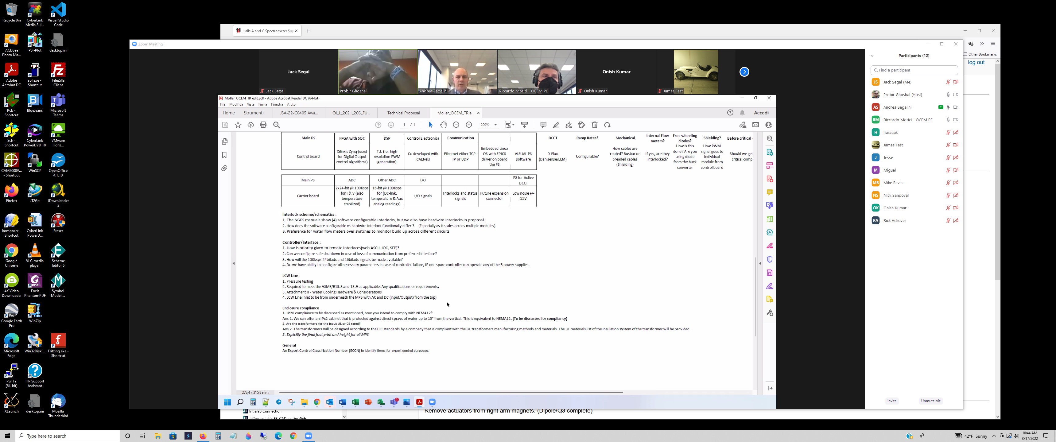Click the yellow comment tool in right pane
Viewport: 1056px width, 442px height.
(x=770, y=192)
